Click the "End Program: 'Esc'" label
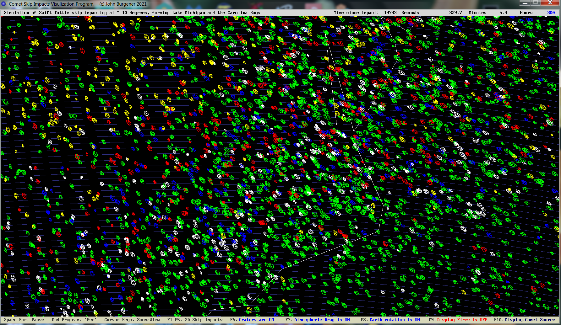561x325 pixels. pyautogui.click(x=74, y=320)
